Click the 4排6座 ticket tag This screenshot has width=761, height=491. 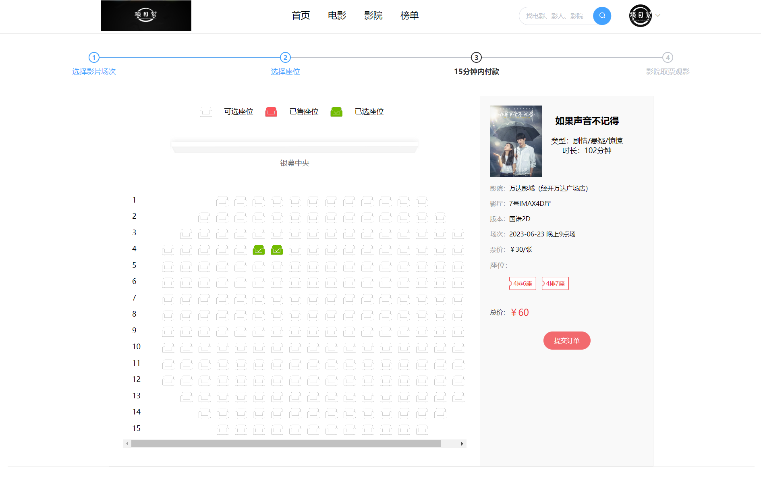[x=523, y=284]
